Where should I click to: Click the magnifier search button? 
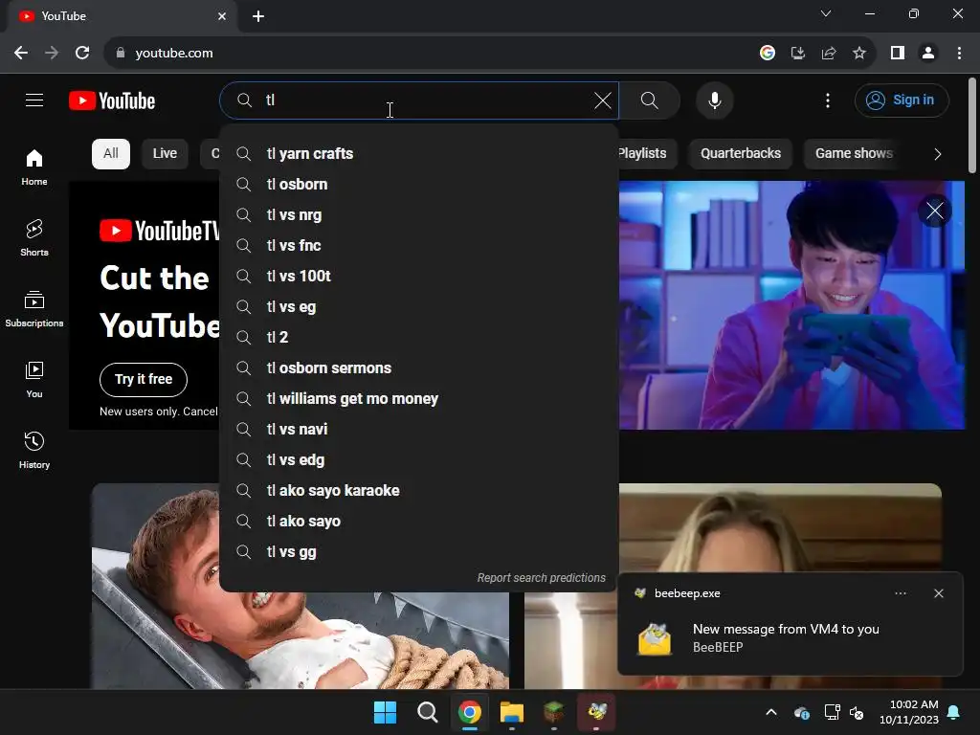[x=650, y=100]
